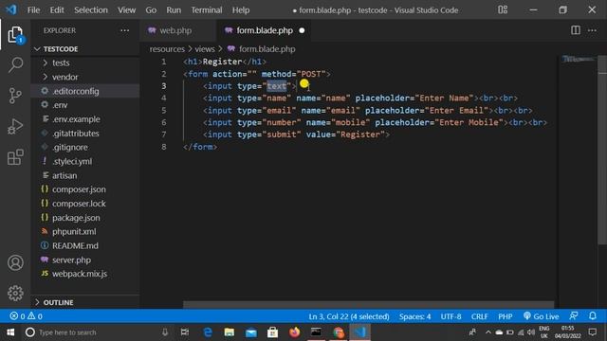Click views in breadcrumb
The image size is (607, 341).
point(205,49)
